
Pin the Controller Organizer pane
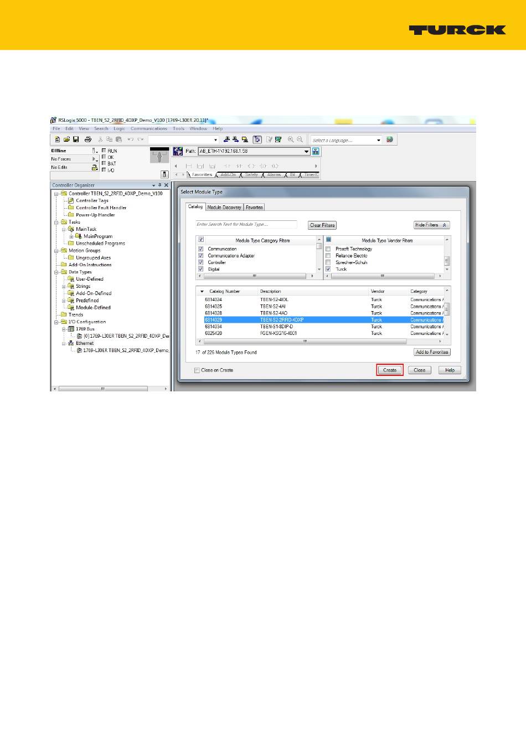pyautogui.click(x=159, y=185)
